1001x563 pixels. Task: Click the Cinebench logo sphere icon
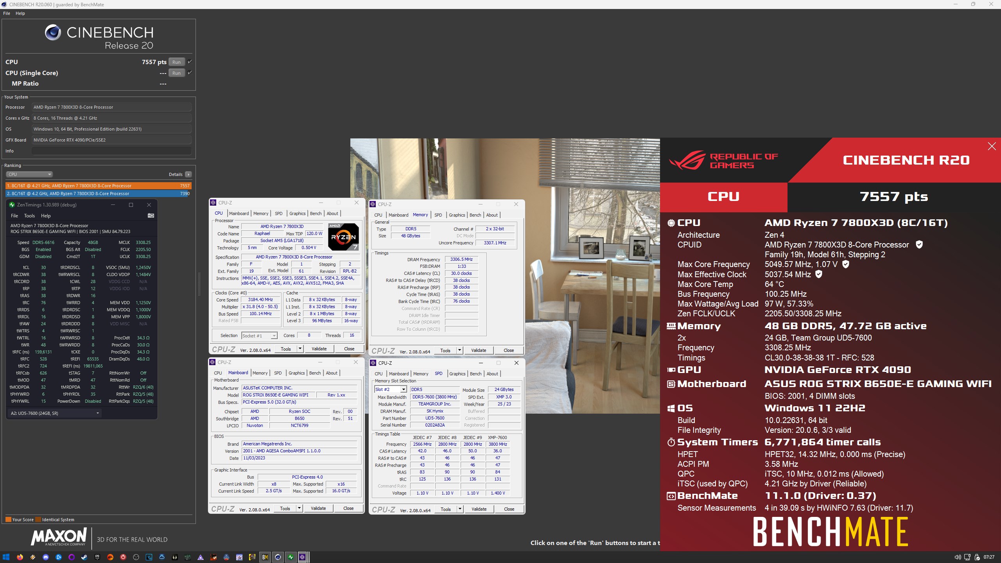point(53,32)
